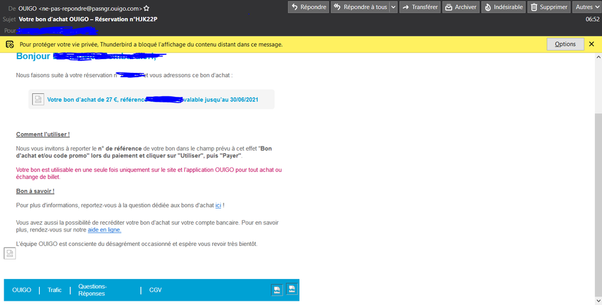This screenshot has height=305, width=602.
Task: Open the 'aide en ligne' link
Action: [104, 230]
